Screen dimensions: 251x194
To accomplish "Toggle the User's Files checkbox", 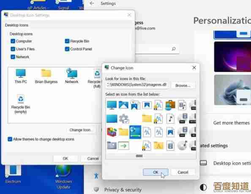I will pos(13,49).
